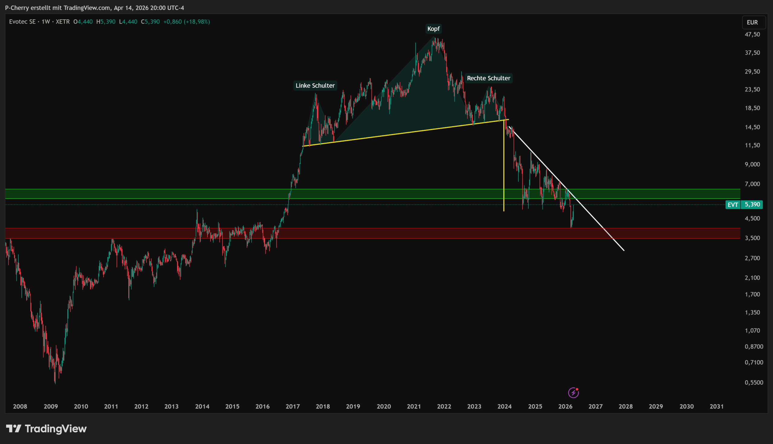Click the white descending trendline

pyautogui.click(x=595, y=220)
